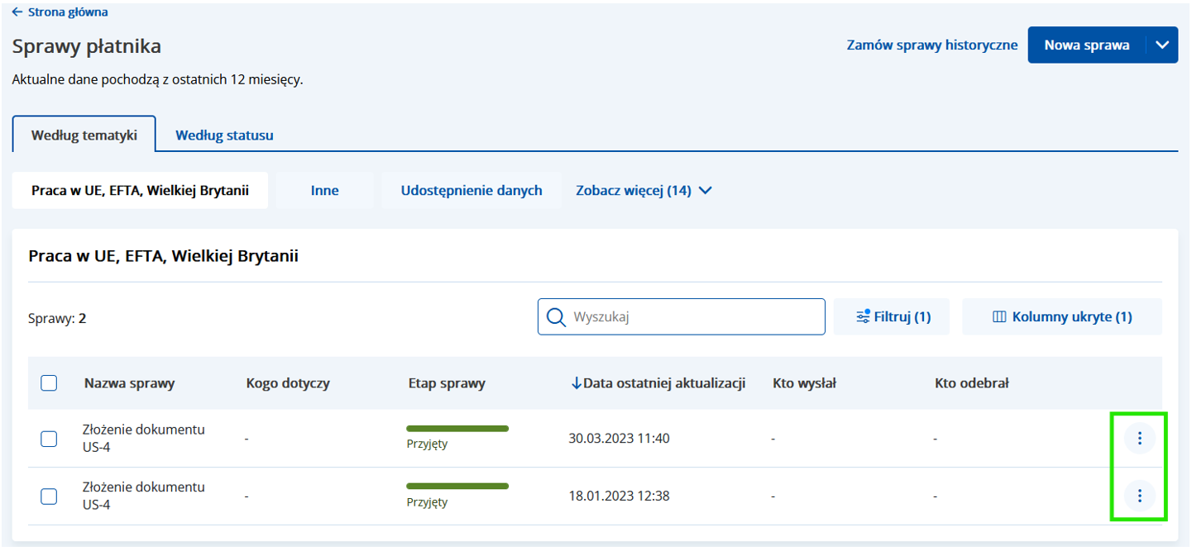Open three-dot menu for 18.01.2023 case
Viewport: 1192px width, 551px height.
point(1139,496)
